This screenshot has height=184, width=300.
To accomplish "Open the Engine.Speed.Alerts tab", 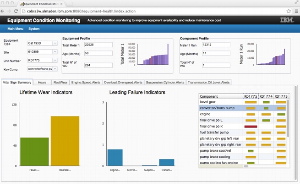I will click(x=86, y=83).
